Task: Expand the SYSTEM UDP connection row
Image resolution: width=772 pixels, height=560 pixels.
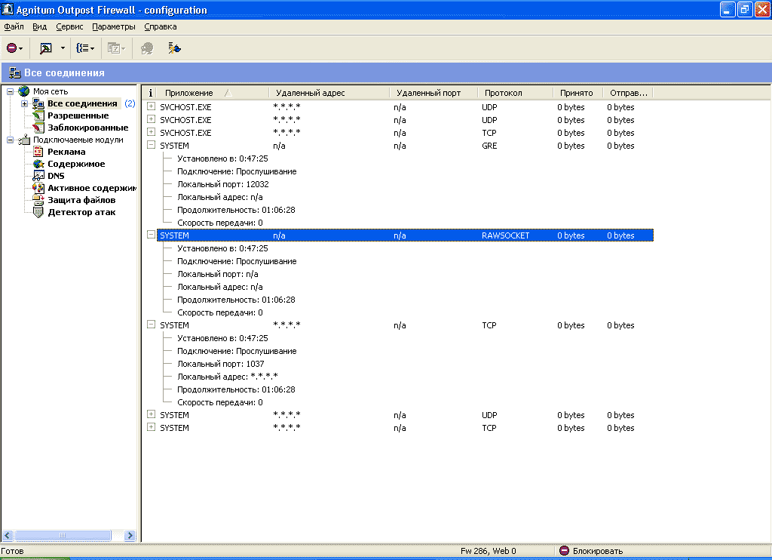Action: (x=151, y=414)
